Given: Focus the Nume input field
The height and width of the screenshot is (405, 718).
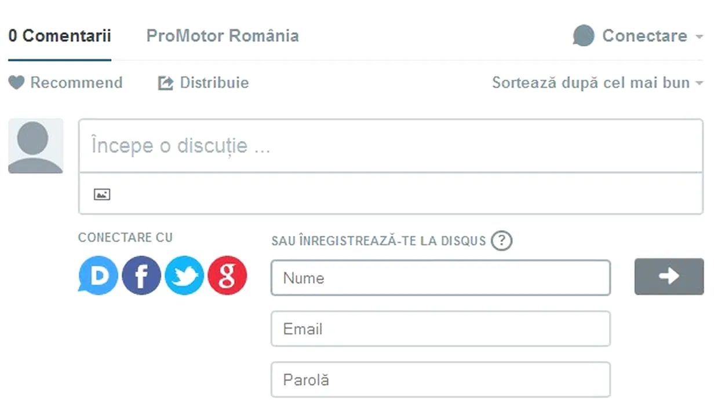Looking at the screenshot, I should [x=440, y=278].
